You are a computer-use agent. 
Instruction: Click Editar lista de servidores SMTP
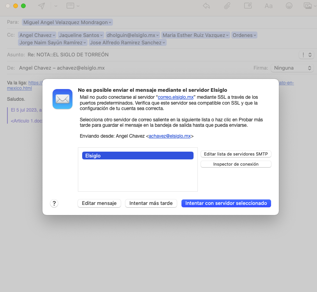236,154
